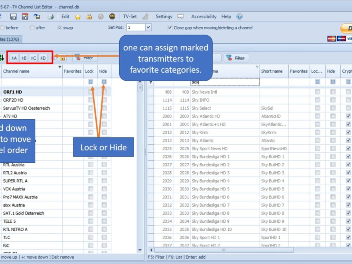Screen dimensions: 352x264
Task: Click the right panel Filter button
Action: tap(236, 58)
